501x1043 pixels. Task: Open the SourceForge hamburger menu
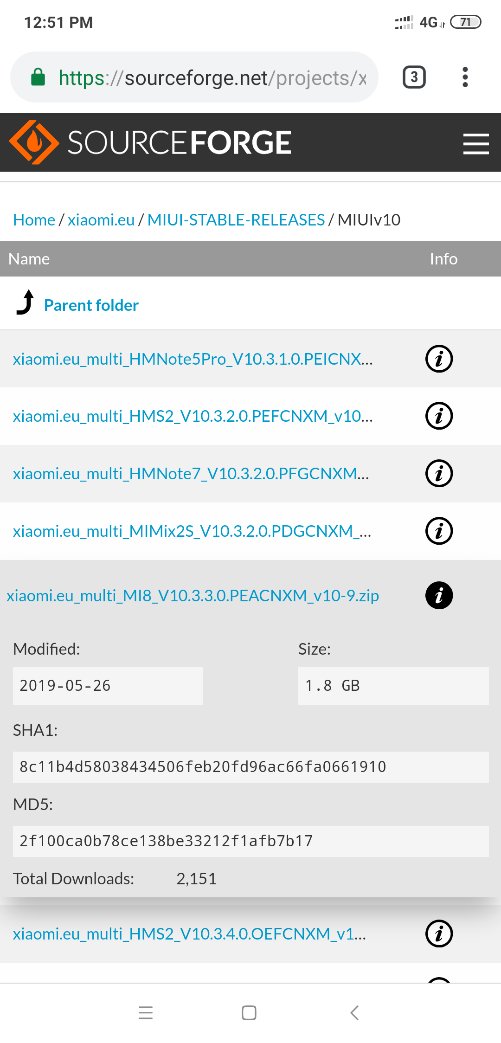coord(476,143)
